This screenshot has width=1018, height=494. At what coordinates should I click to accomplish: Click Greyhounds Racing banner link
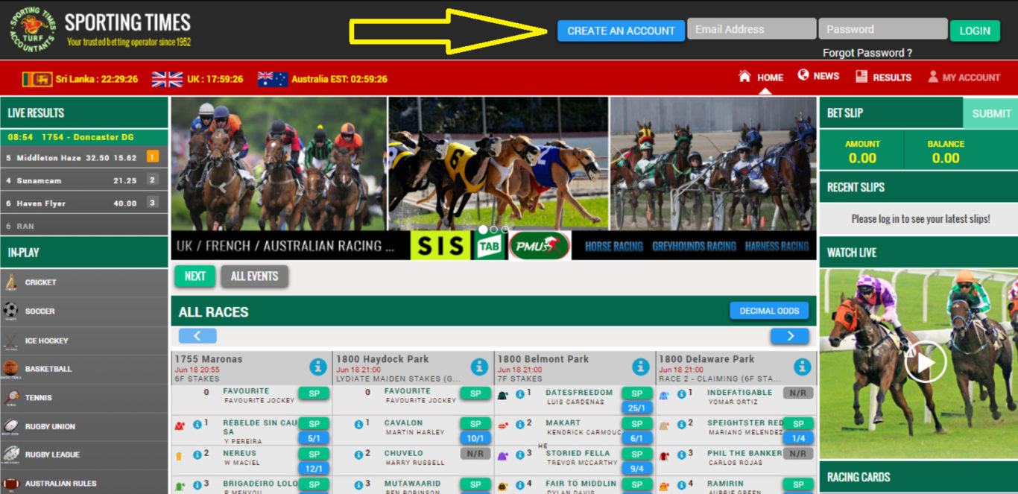(x=694, y=246)
